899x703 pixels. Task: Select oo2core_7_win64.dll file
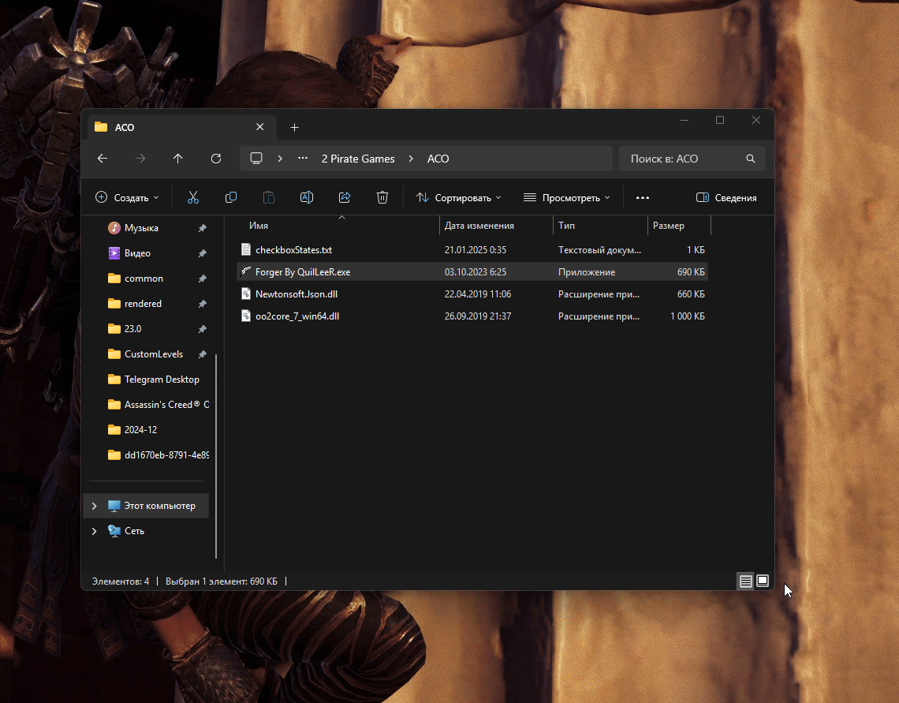tap(472, 316)
